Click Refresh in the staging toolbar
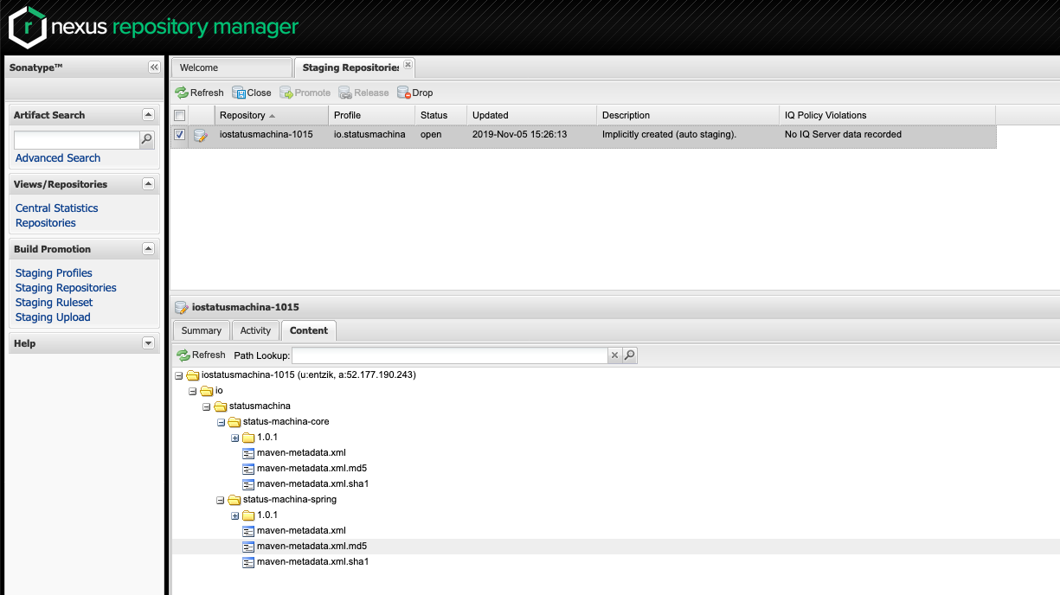This screenshot has height=595, width=1060. [x=199, y=93]
